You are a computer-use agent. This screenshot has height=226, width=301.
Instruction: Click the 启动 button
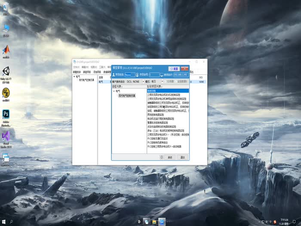[x=170, y=157]
